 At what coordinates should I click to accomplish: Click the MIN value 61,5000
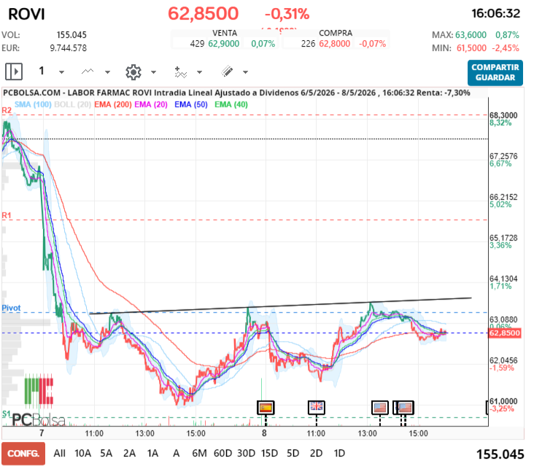(x=471, y=48)
